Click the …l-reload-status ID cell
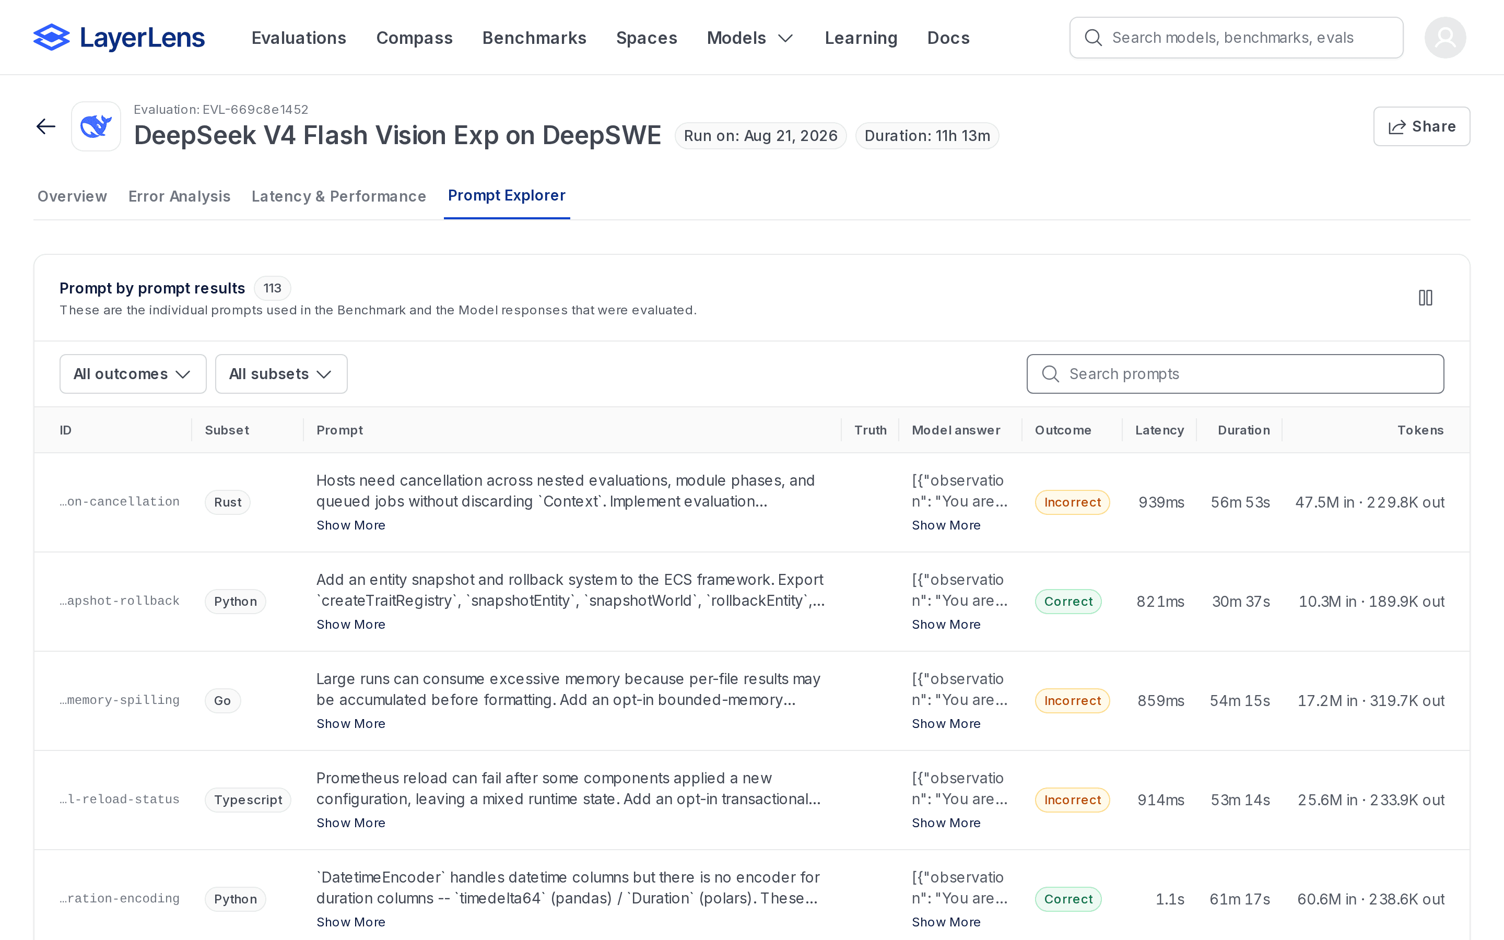The height and width of the screenshot is (940, 1504). (x=119, y=800)
